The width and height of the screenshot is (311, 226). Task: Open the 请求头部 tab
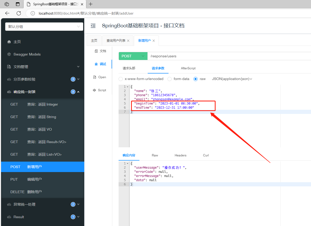(x=129, y=68)
